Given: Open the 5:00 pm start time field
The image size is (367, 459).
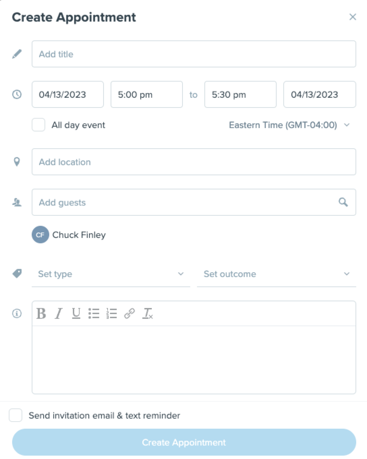Looking at the screenshot, I should point(147,94).
